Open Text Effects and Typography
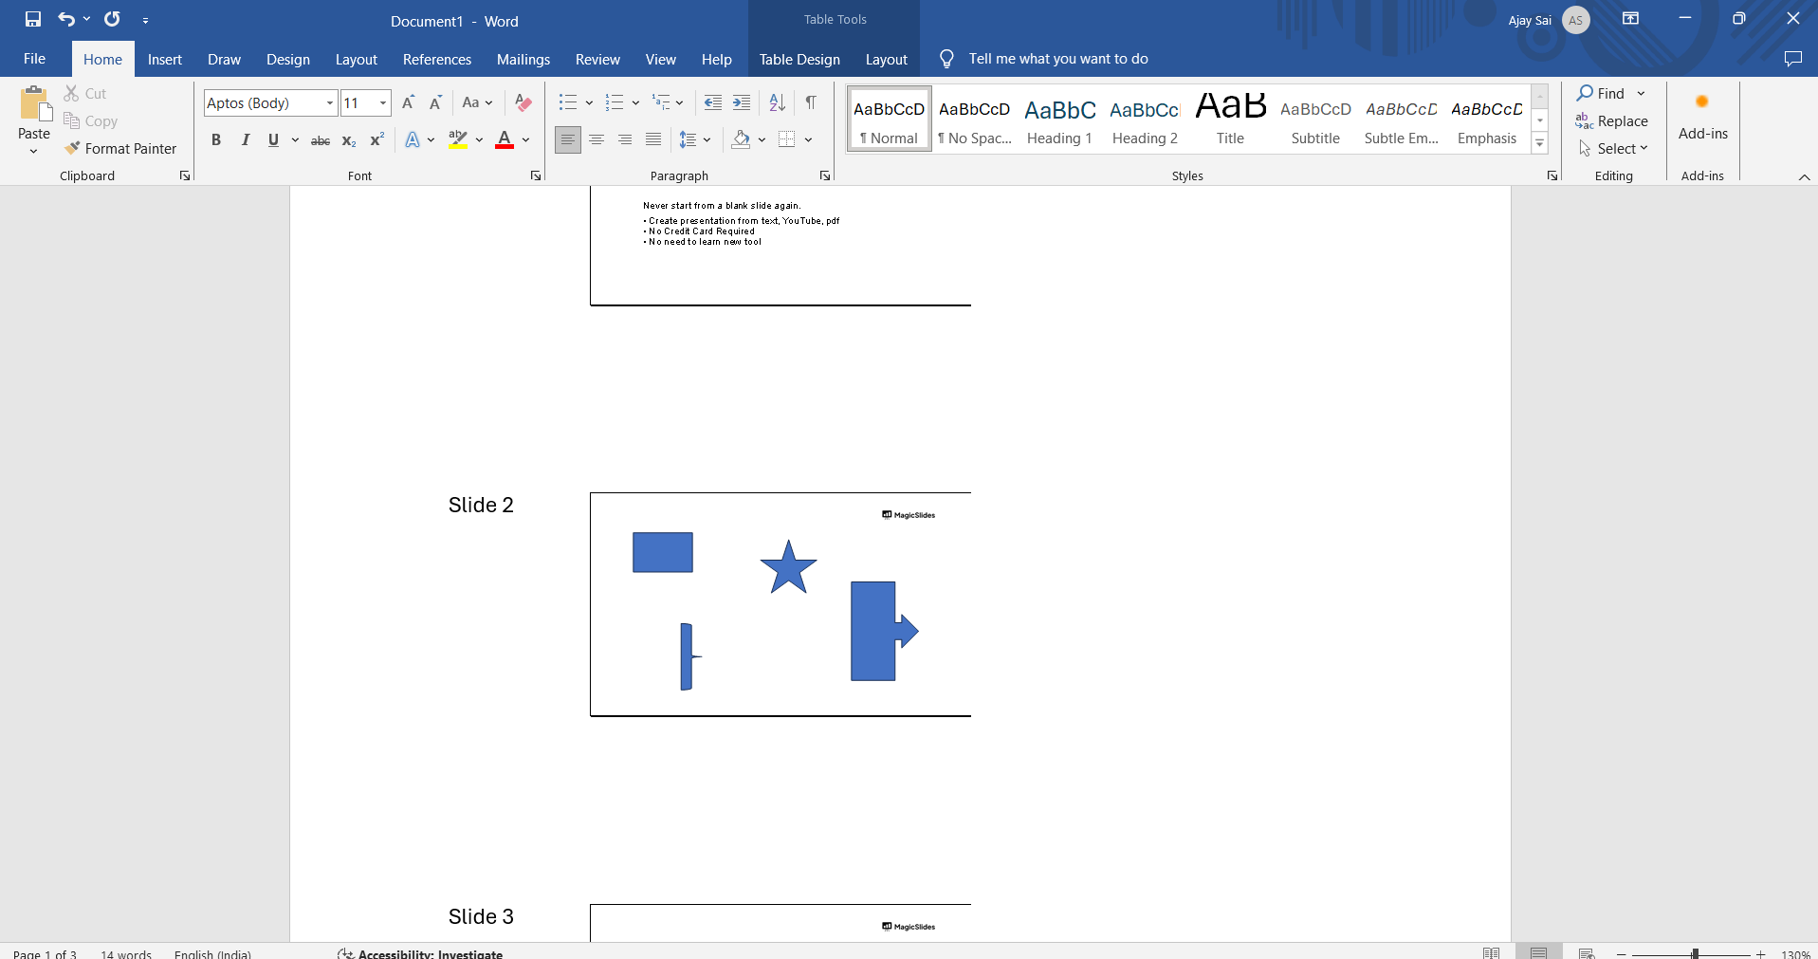Screen dimensions: 1818x959 point(413,140)
